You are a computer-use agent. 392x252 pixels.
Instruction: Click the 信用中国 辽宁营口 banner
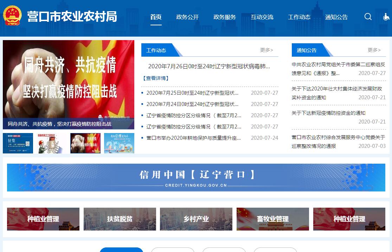[196, 177]
